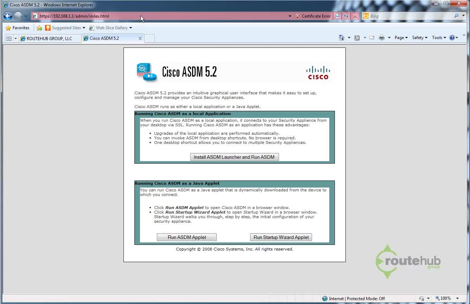Show more command bar items via chevron

(x=464, y=35)
